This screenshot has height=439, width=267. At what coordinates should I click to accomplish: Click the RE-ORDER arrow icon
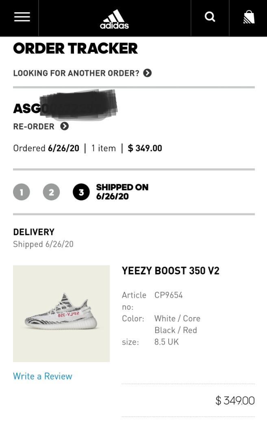(x=64, y=126)
